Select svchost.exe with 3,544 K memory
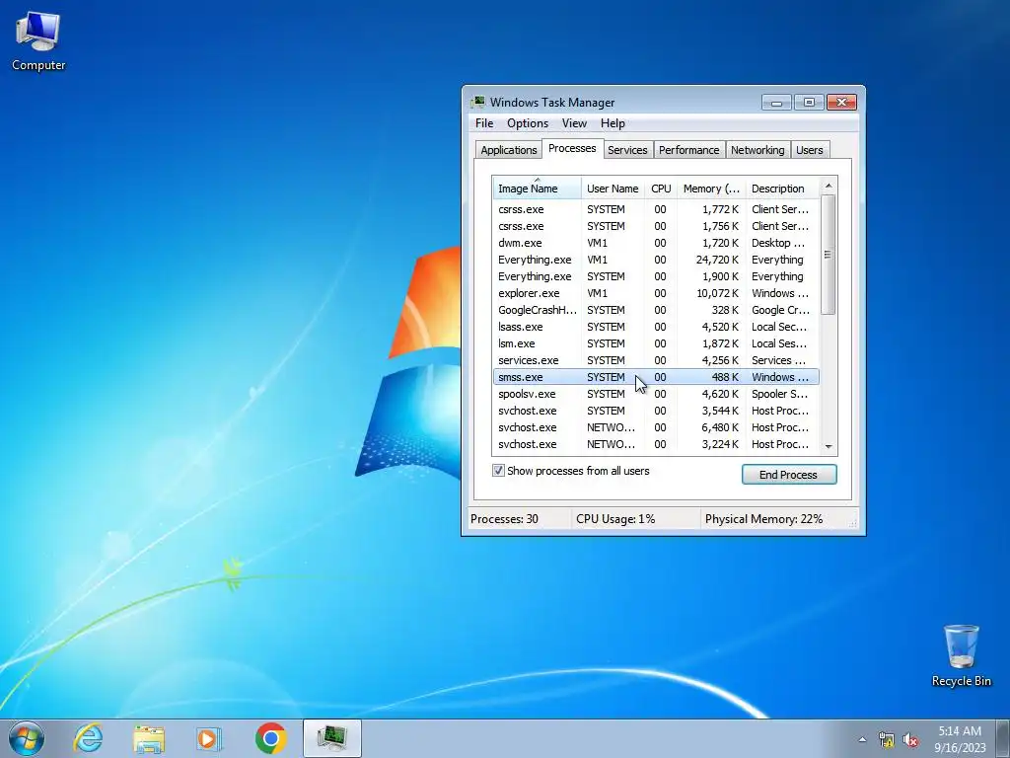 click(656, 411)
